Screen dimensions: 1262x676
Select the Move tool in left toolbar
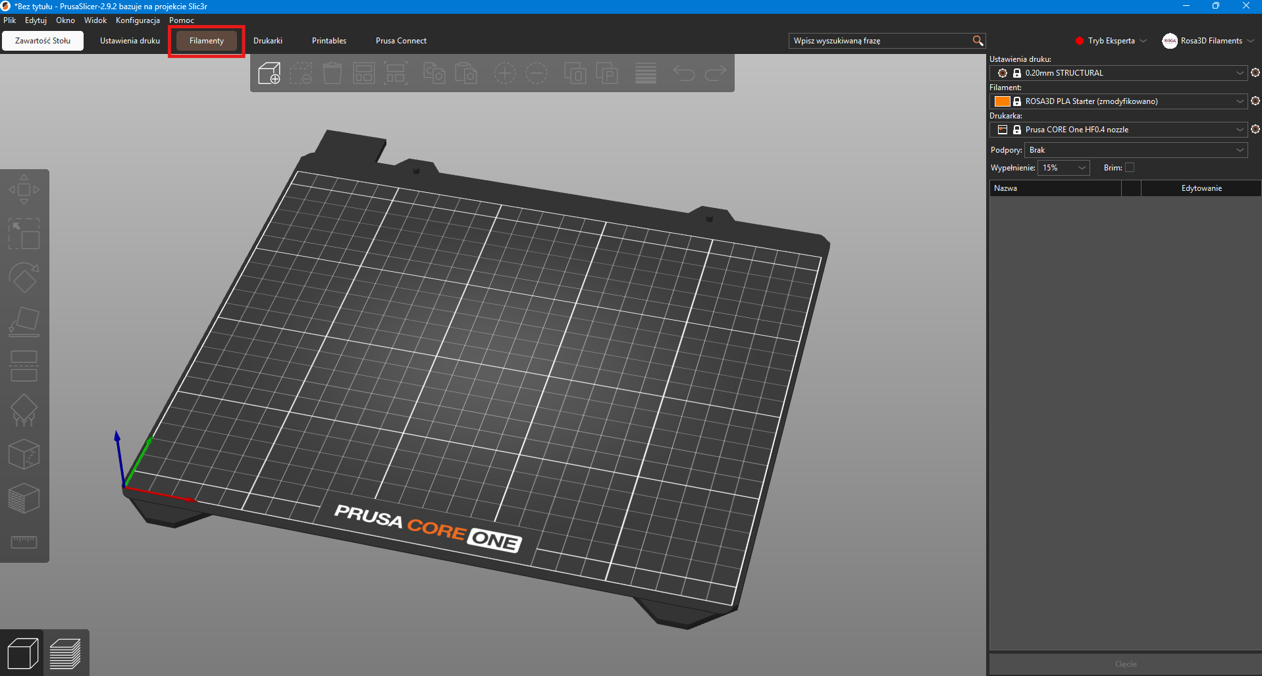pyautogui.click(x=24, y=190)
